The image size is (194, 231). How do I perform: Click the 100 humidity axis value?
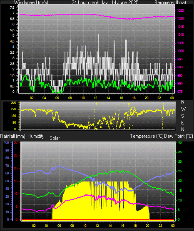tap(7, 142)
